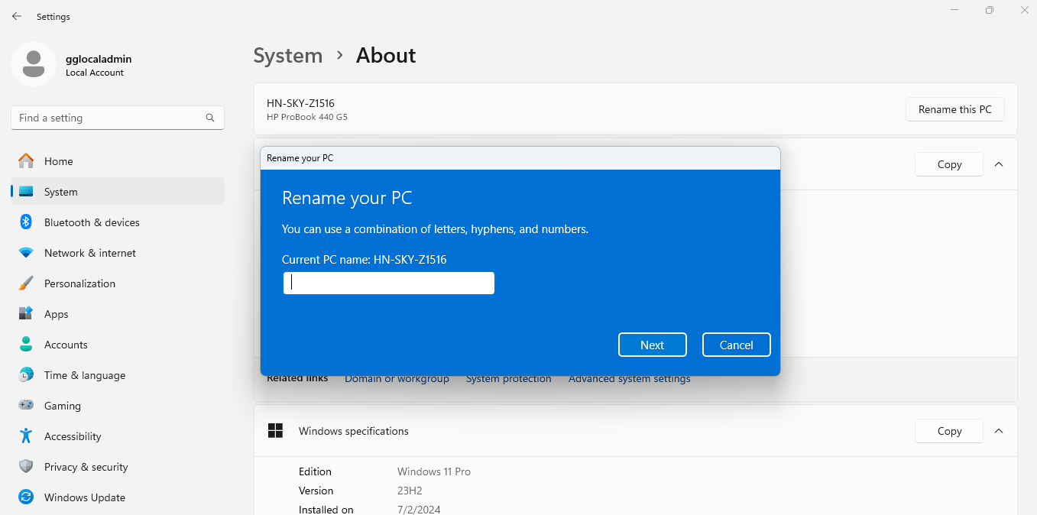
Task: Go to Accounts settings page
Action: 66,345
